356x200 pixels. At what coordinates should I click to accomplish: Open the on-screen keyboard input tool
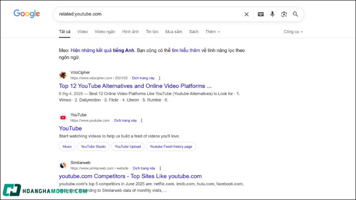click(x=261, y=14)
